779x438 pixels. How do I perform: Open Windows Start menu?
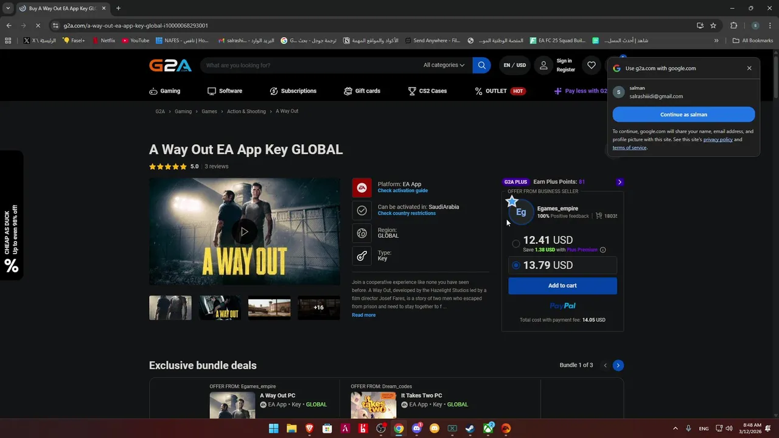(x=274, y=428)
